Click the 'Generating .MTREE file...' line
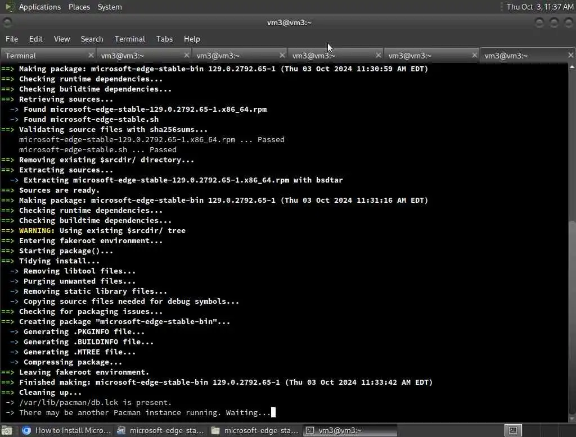Image resolution: width=576 pixels, height=437 pixels. [x=80, y=352]
